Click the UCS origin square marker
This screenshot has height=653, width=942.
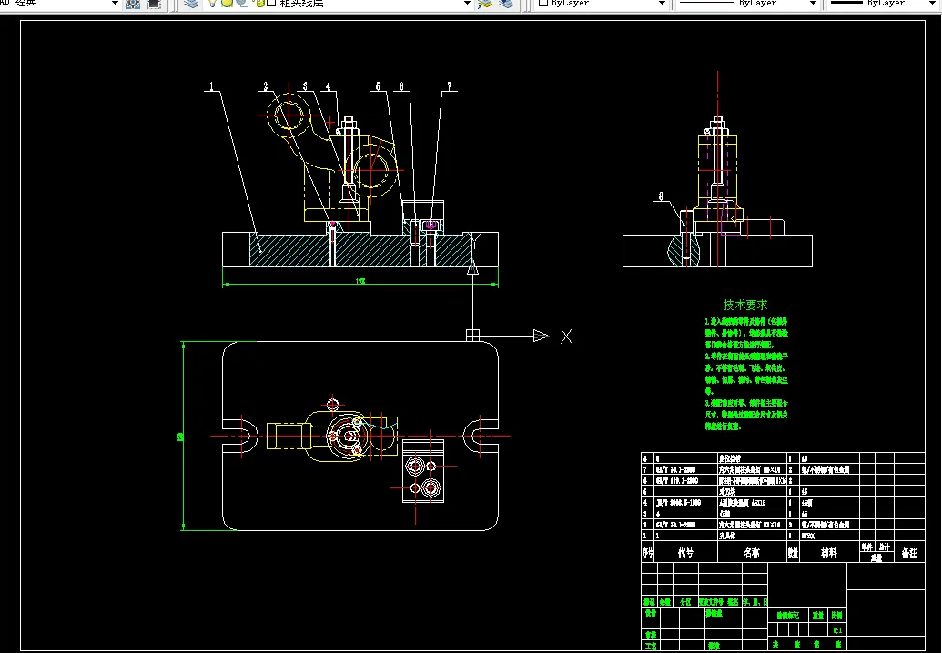(472, 336)
